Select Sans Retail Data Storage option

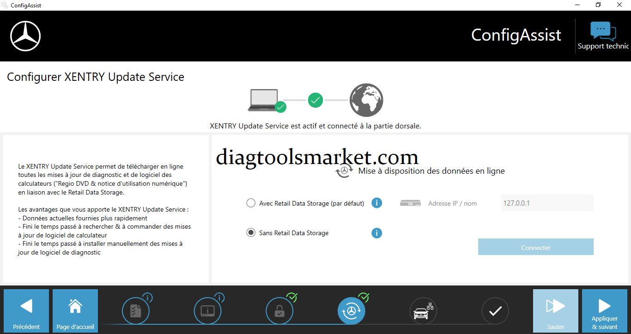coord(251,233)
